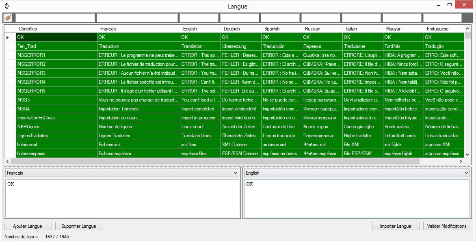Click the Francais translation text area
This screenshot has width=476, height=242.
(122, 198)
